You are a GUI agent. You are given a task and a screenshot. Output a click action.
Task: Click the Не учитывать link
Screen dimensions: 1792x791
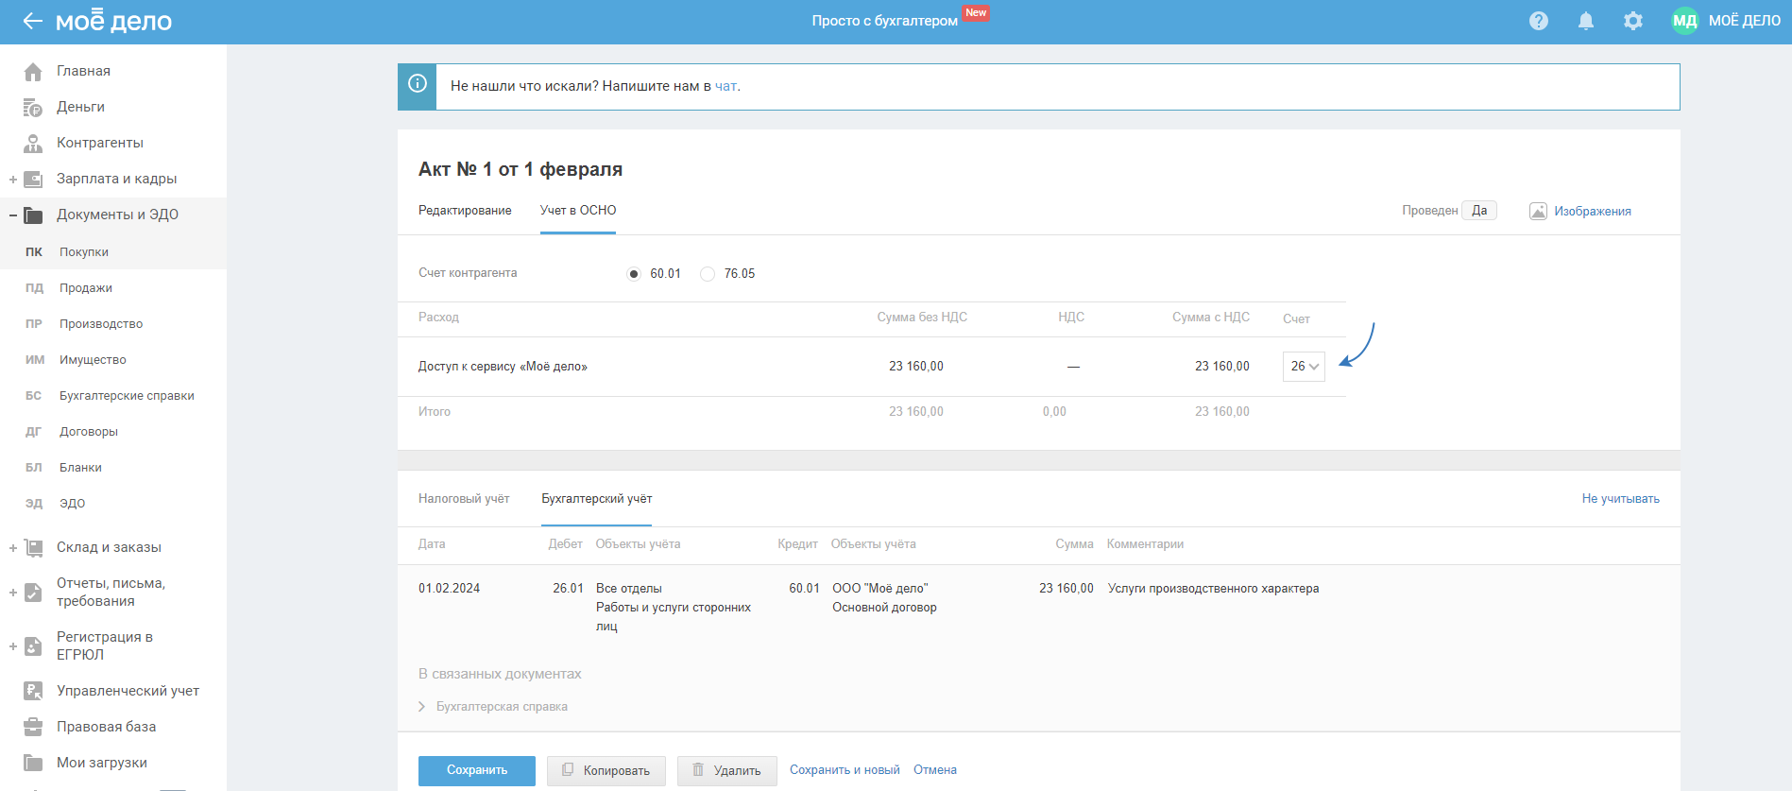pyautogui.click(x=1620, y=499)
